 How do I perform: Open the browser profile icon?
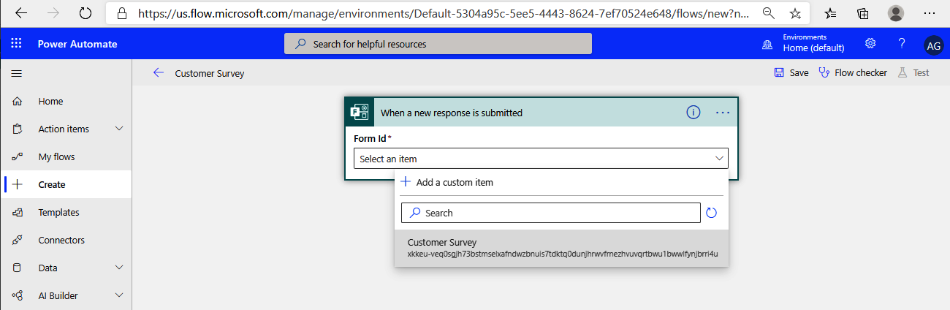coord(895,13)
